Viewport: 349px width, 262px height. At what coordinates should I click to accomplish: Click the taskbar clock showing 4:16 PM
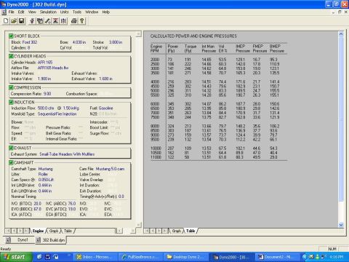[337, 257]
